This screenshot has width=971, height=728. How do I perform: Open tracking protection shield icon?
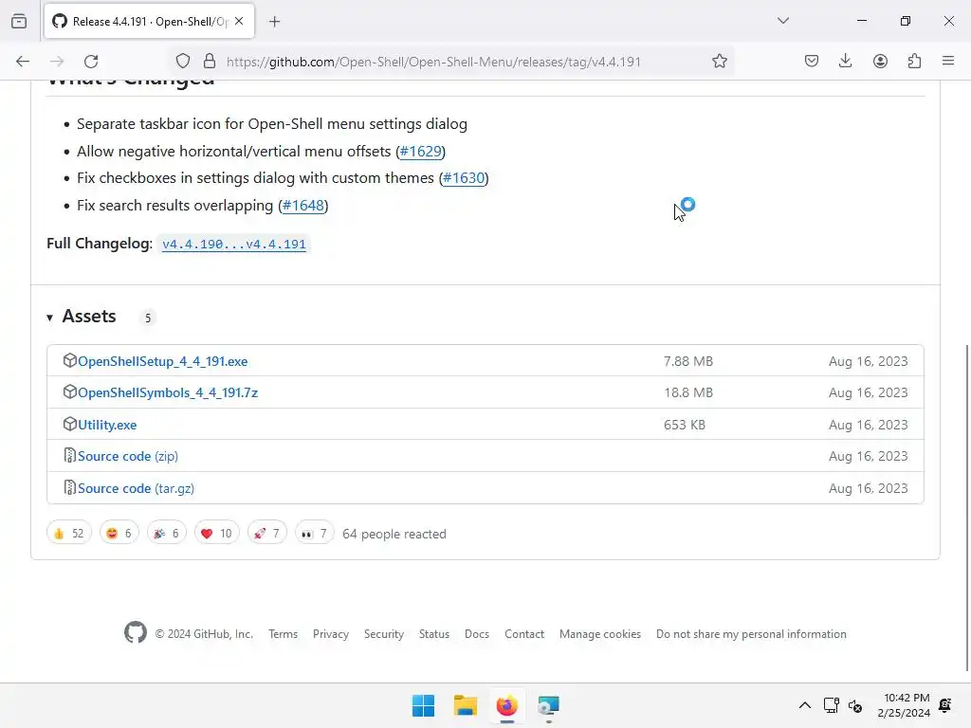tap(183, 62)
